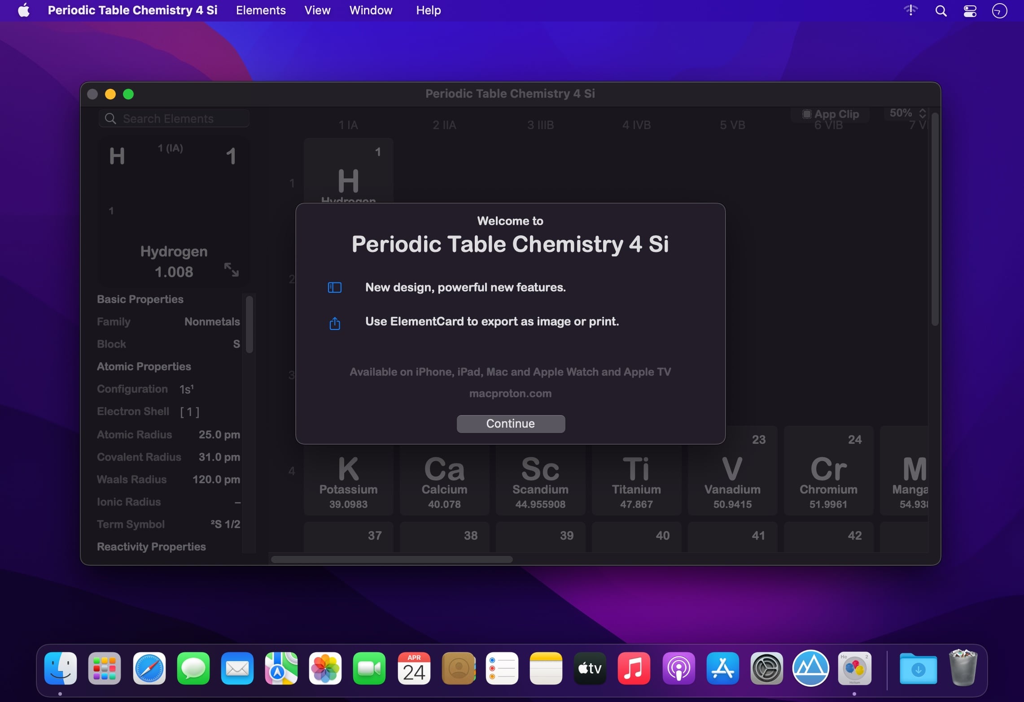Open Reminders from the Dock
Viewport: 1024px width, 702px height.
[x=502, y=668]
